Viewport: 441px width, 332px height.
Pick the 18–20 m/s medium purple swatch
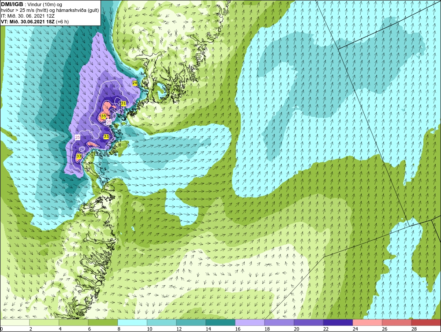tap(279, 322)
